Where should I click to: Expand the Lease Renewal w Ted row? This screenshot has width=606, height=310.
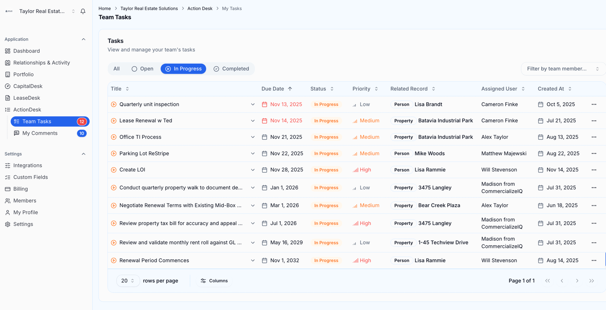coord(253,121)
